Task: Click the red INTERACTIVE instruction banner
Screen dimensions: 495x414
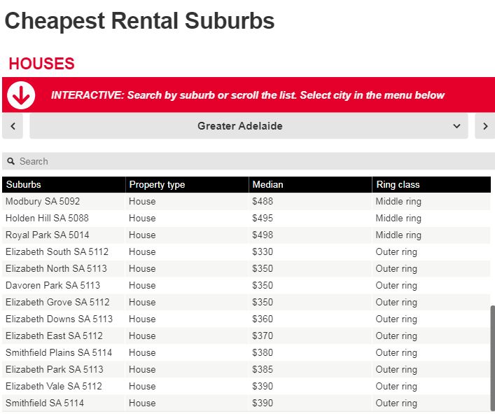Action: (248, 95)
